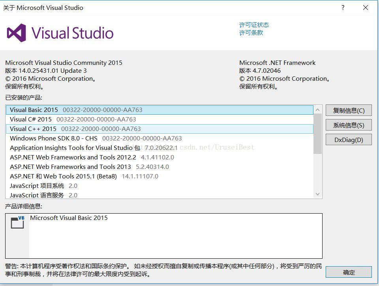Select Visual C# 2015 row
379x286 pixels.
point(159,119)
